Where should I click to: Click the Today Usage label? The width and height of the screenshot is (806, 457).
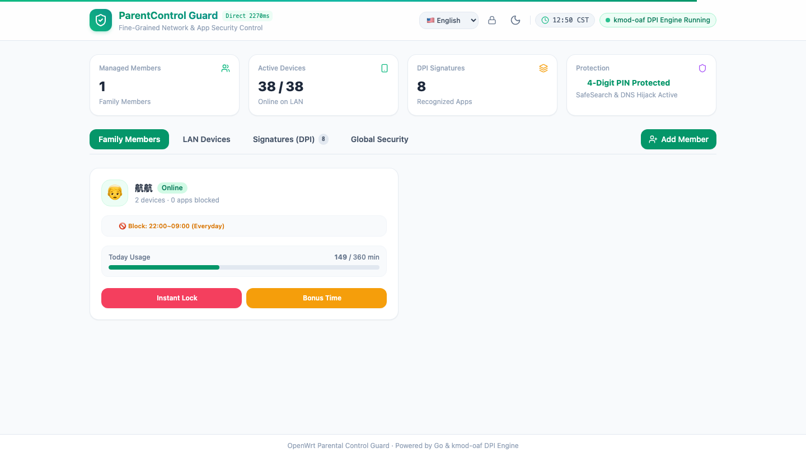129,257
